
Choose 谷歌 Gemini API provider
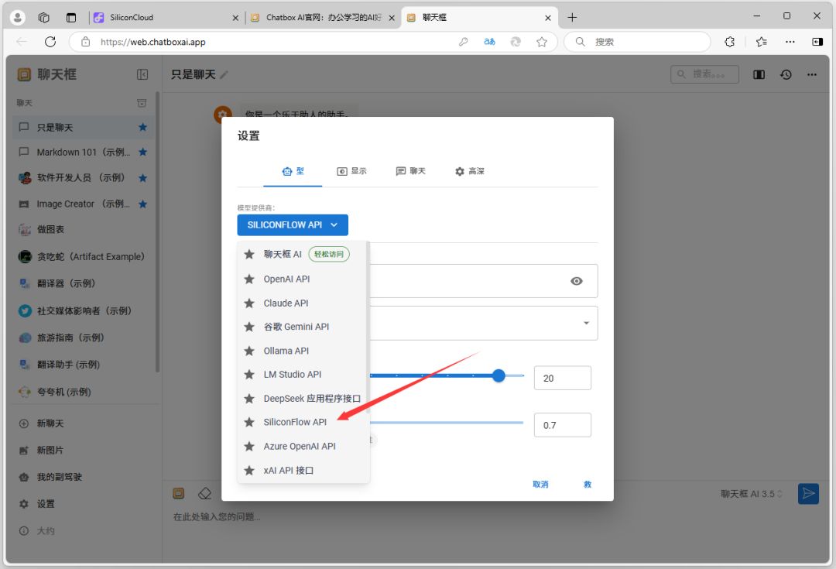click(303, 327)
